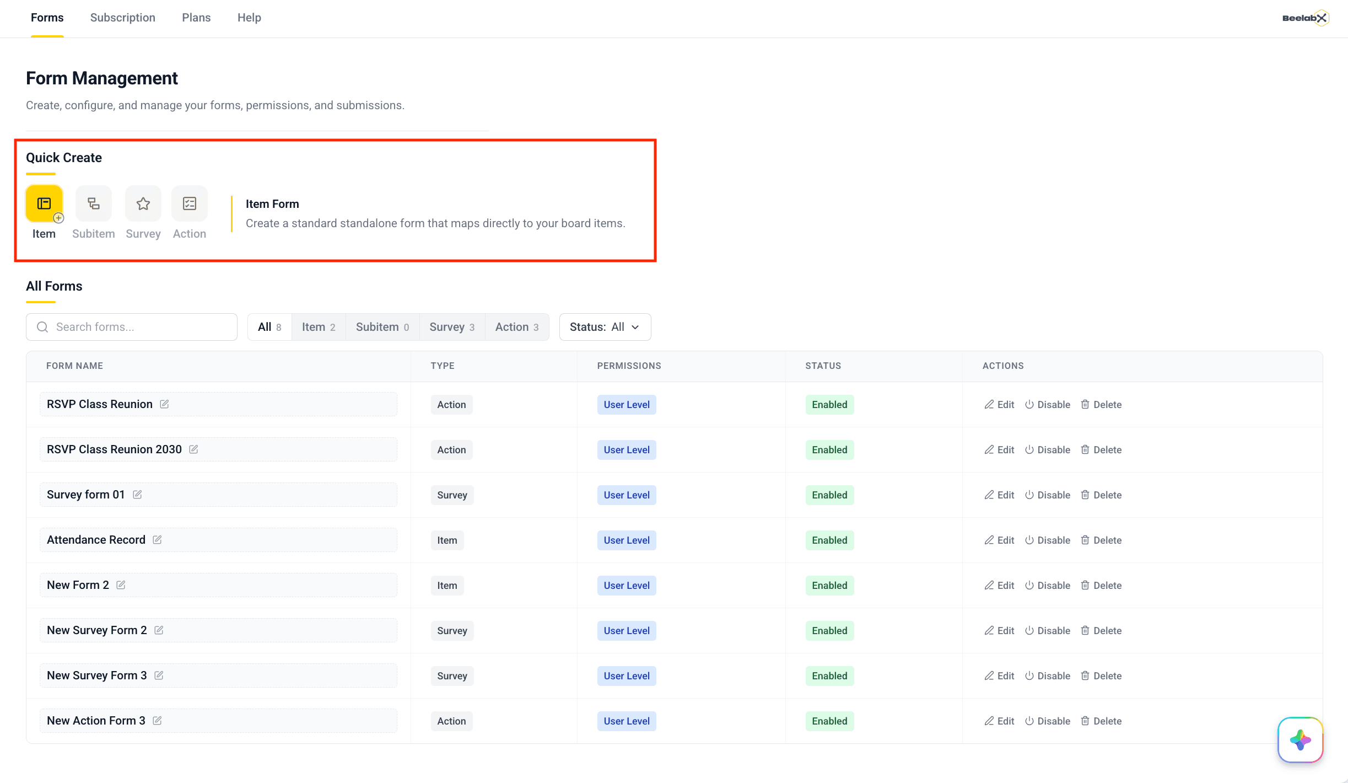Edit the Attendance Record form
Viewport: 1348px width, 783px height.
(x=999, y=540)
